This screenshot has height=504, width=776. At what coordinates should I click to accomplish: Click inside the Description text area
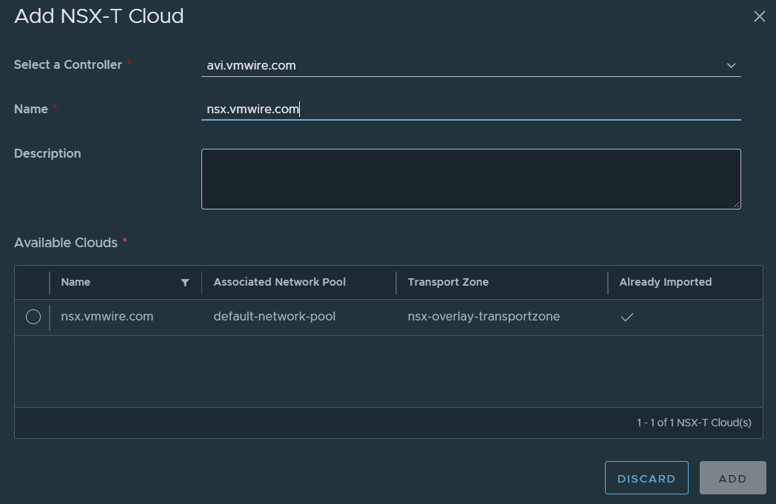(x=470, y=178)
